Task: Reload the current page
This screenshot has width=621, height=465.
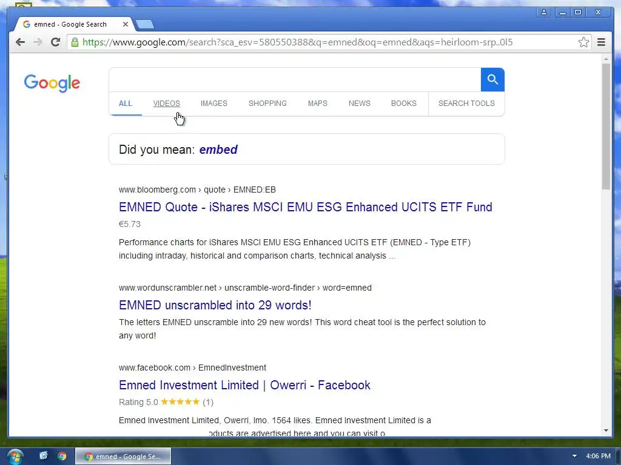Action: 55,42
